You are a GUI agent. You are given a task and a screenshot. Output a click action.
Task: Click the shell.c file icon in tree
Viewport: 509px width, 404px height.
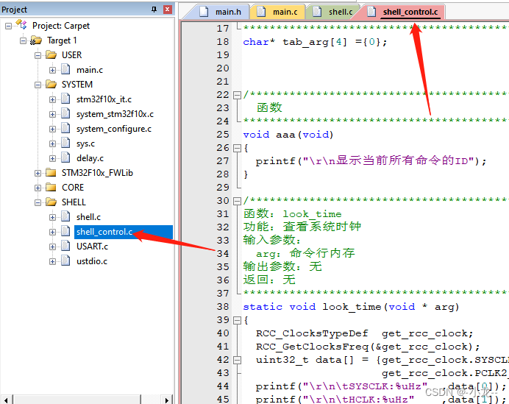tap(65, 216)
